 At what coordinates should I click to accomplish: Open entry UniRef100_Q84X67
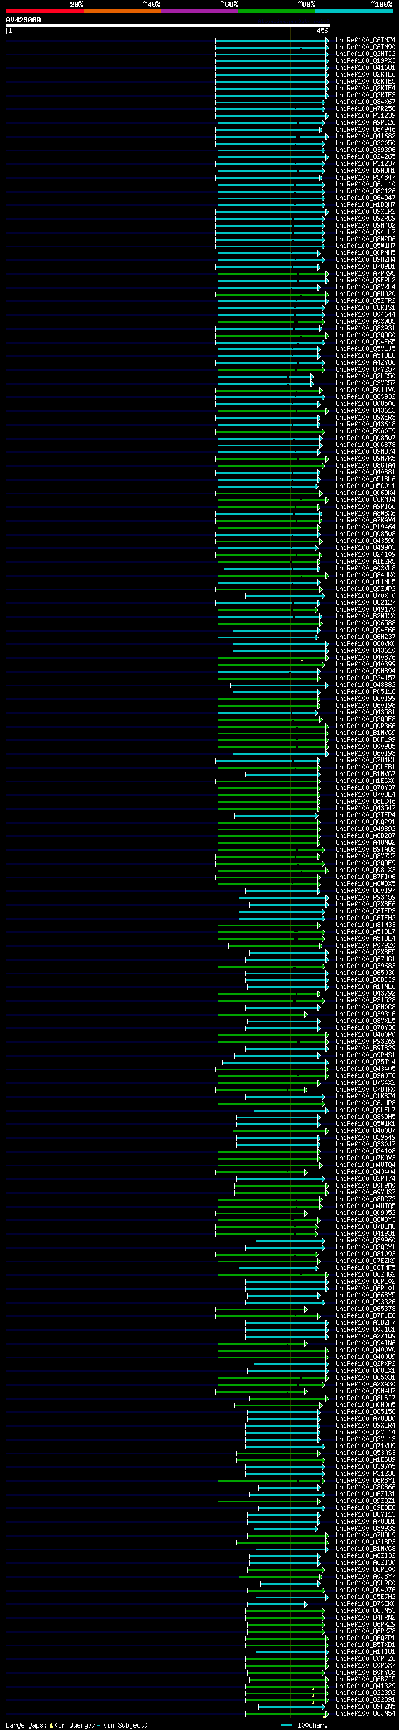click(x=365, y=102)
